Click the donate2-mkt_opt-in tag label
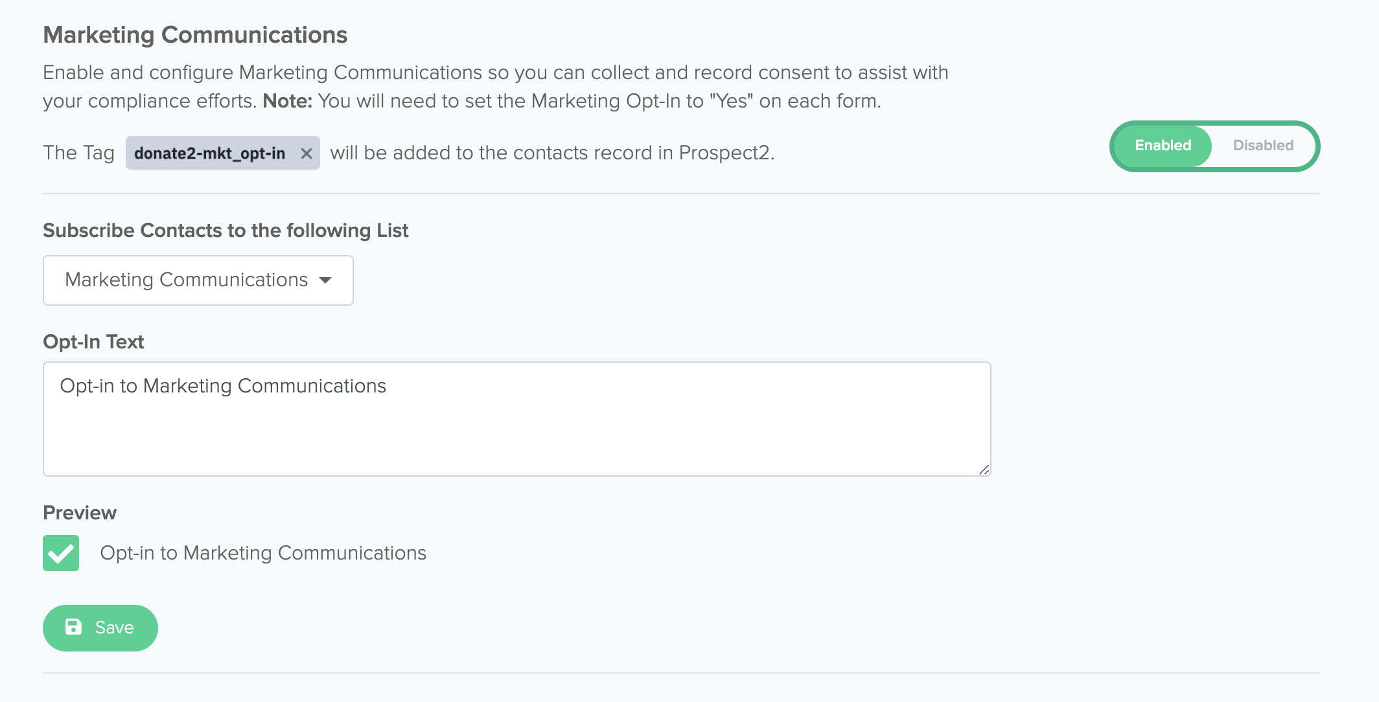The width and height of the screenshot is (1379, 702). point(209,153)
